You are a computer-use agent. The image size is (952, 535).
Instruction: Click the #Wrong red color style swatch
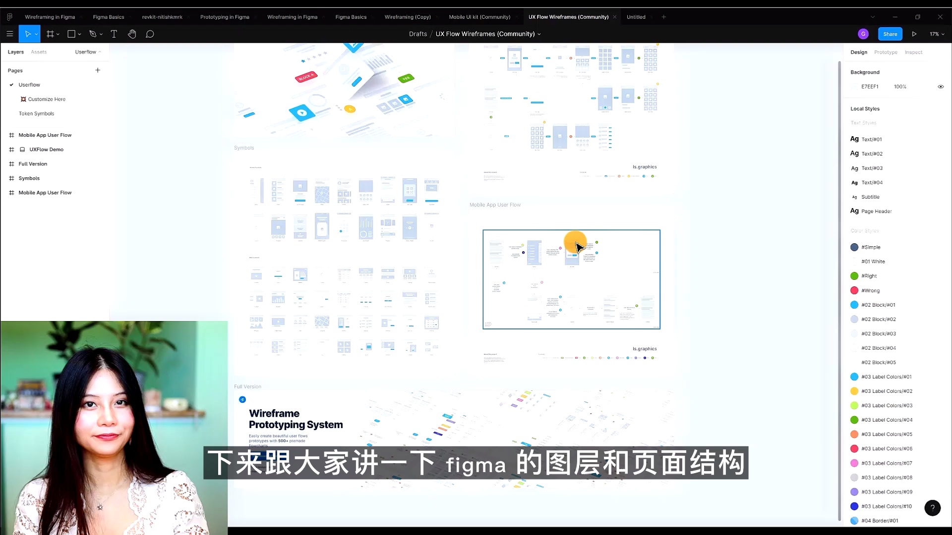(x=854, y=290)
